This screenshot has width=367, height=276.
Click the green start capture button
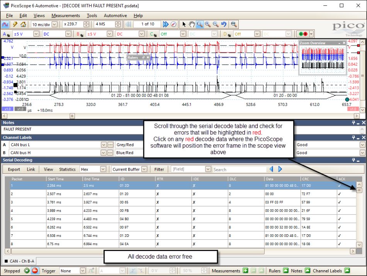click(27, 271)
